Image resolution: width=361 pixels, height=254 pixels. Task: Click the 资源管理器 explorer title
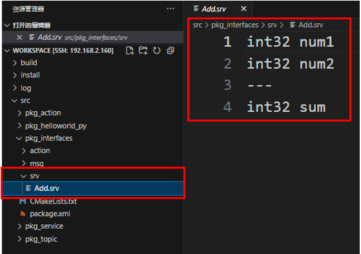(28, 9)
